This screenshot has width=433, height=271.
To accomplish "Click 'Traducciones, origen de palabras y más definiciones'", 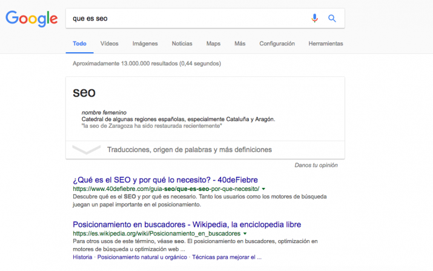I will 190,150.
